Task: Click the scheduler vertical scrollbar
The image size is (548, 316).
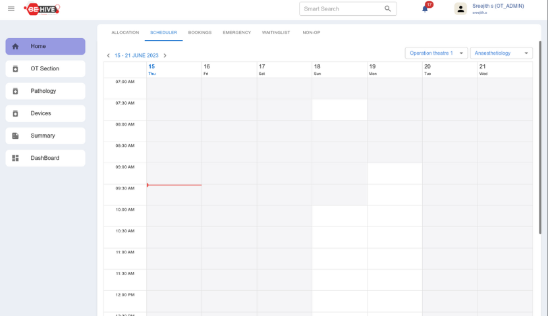Action: (540, 138)
